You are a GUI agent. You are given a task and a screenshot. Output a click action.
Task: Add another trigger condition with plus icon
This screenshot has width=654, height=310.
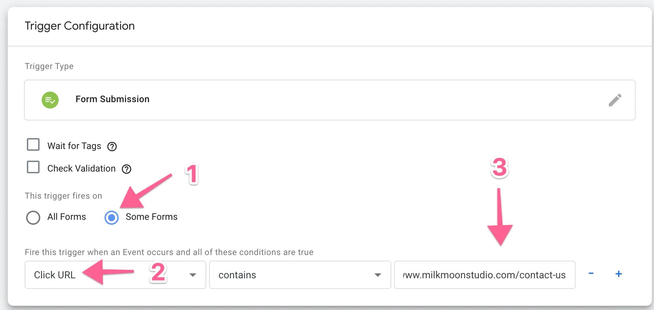[x=618, y=274]
